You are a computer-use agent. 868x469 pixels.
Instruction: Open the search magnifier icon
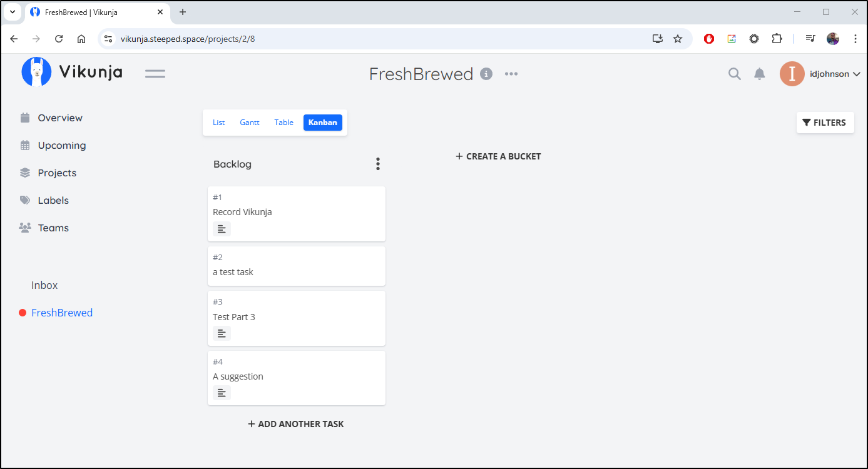pos(735,74)
